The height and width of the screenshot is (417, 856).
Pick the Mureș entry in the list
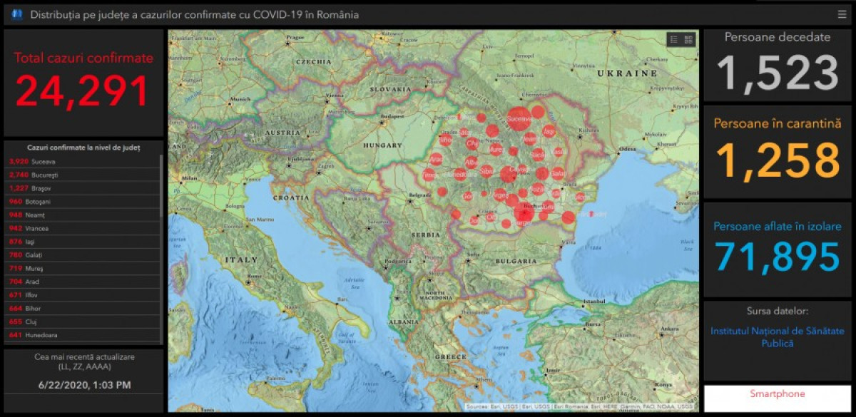pos(82,268)
